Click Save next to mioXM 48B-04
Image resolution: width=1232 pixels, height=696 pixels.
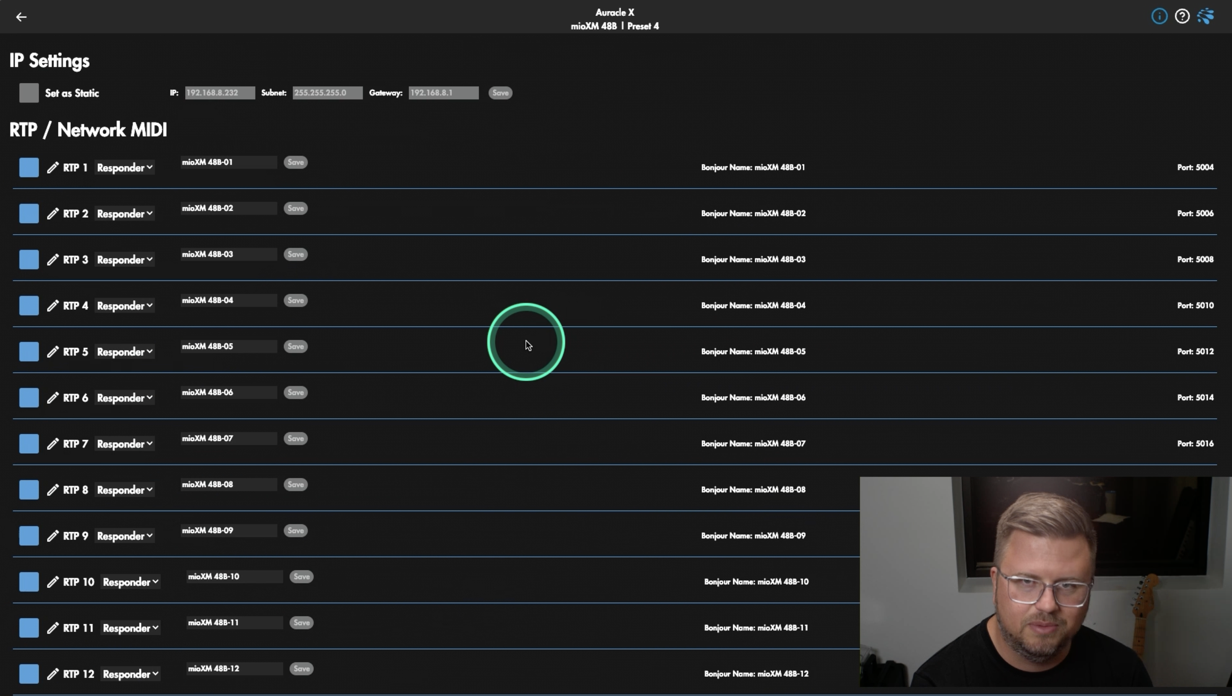coord(296,300)
